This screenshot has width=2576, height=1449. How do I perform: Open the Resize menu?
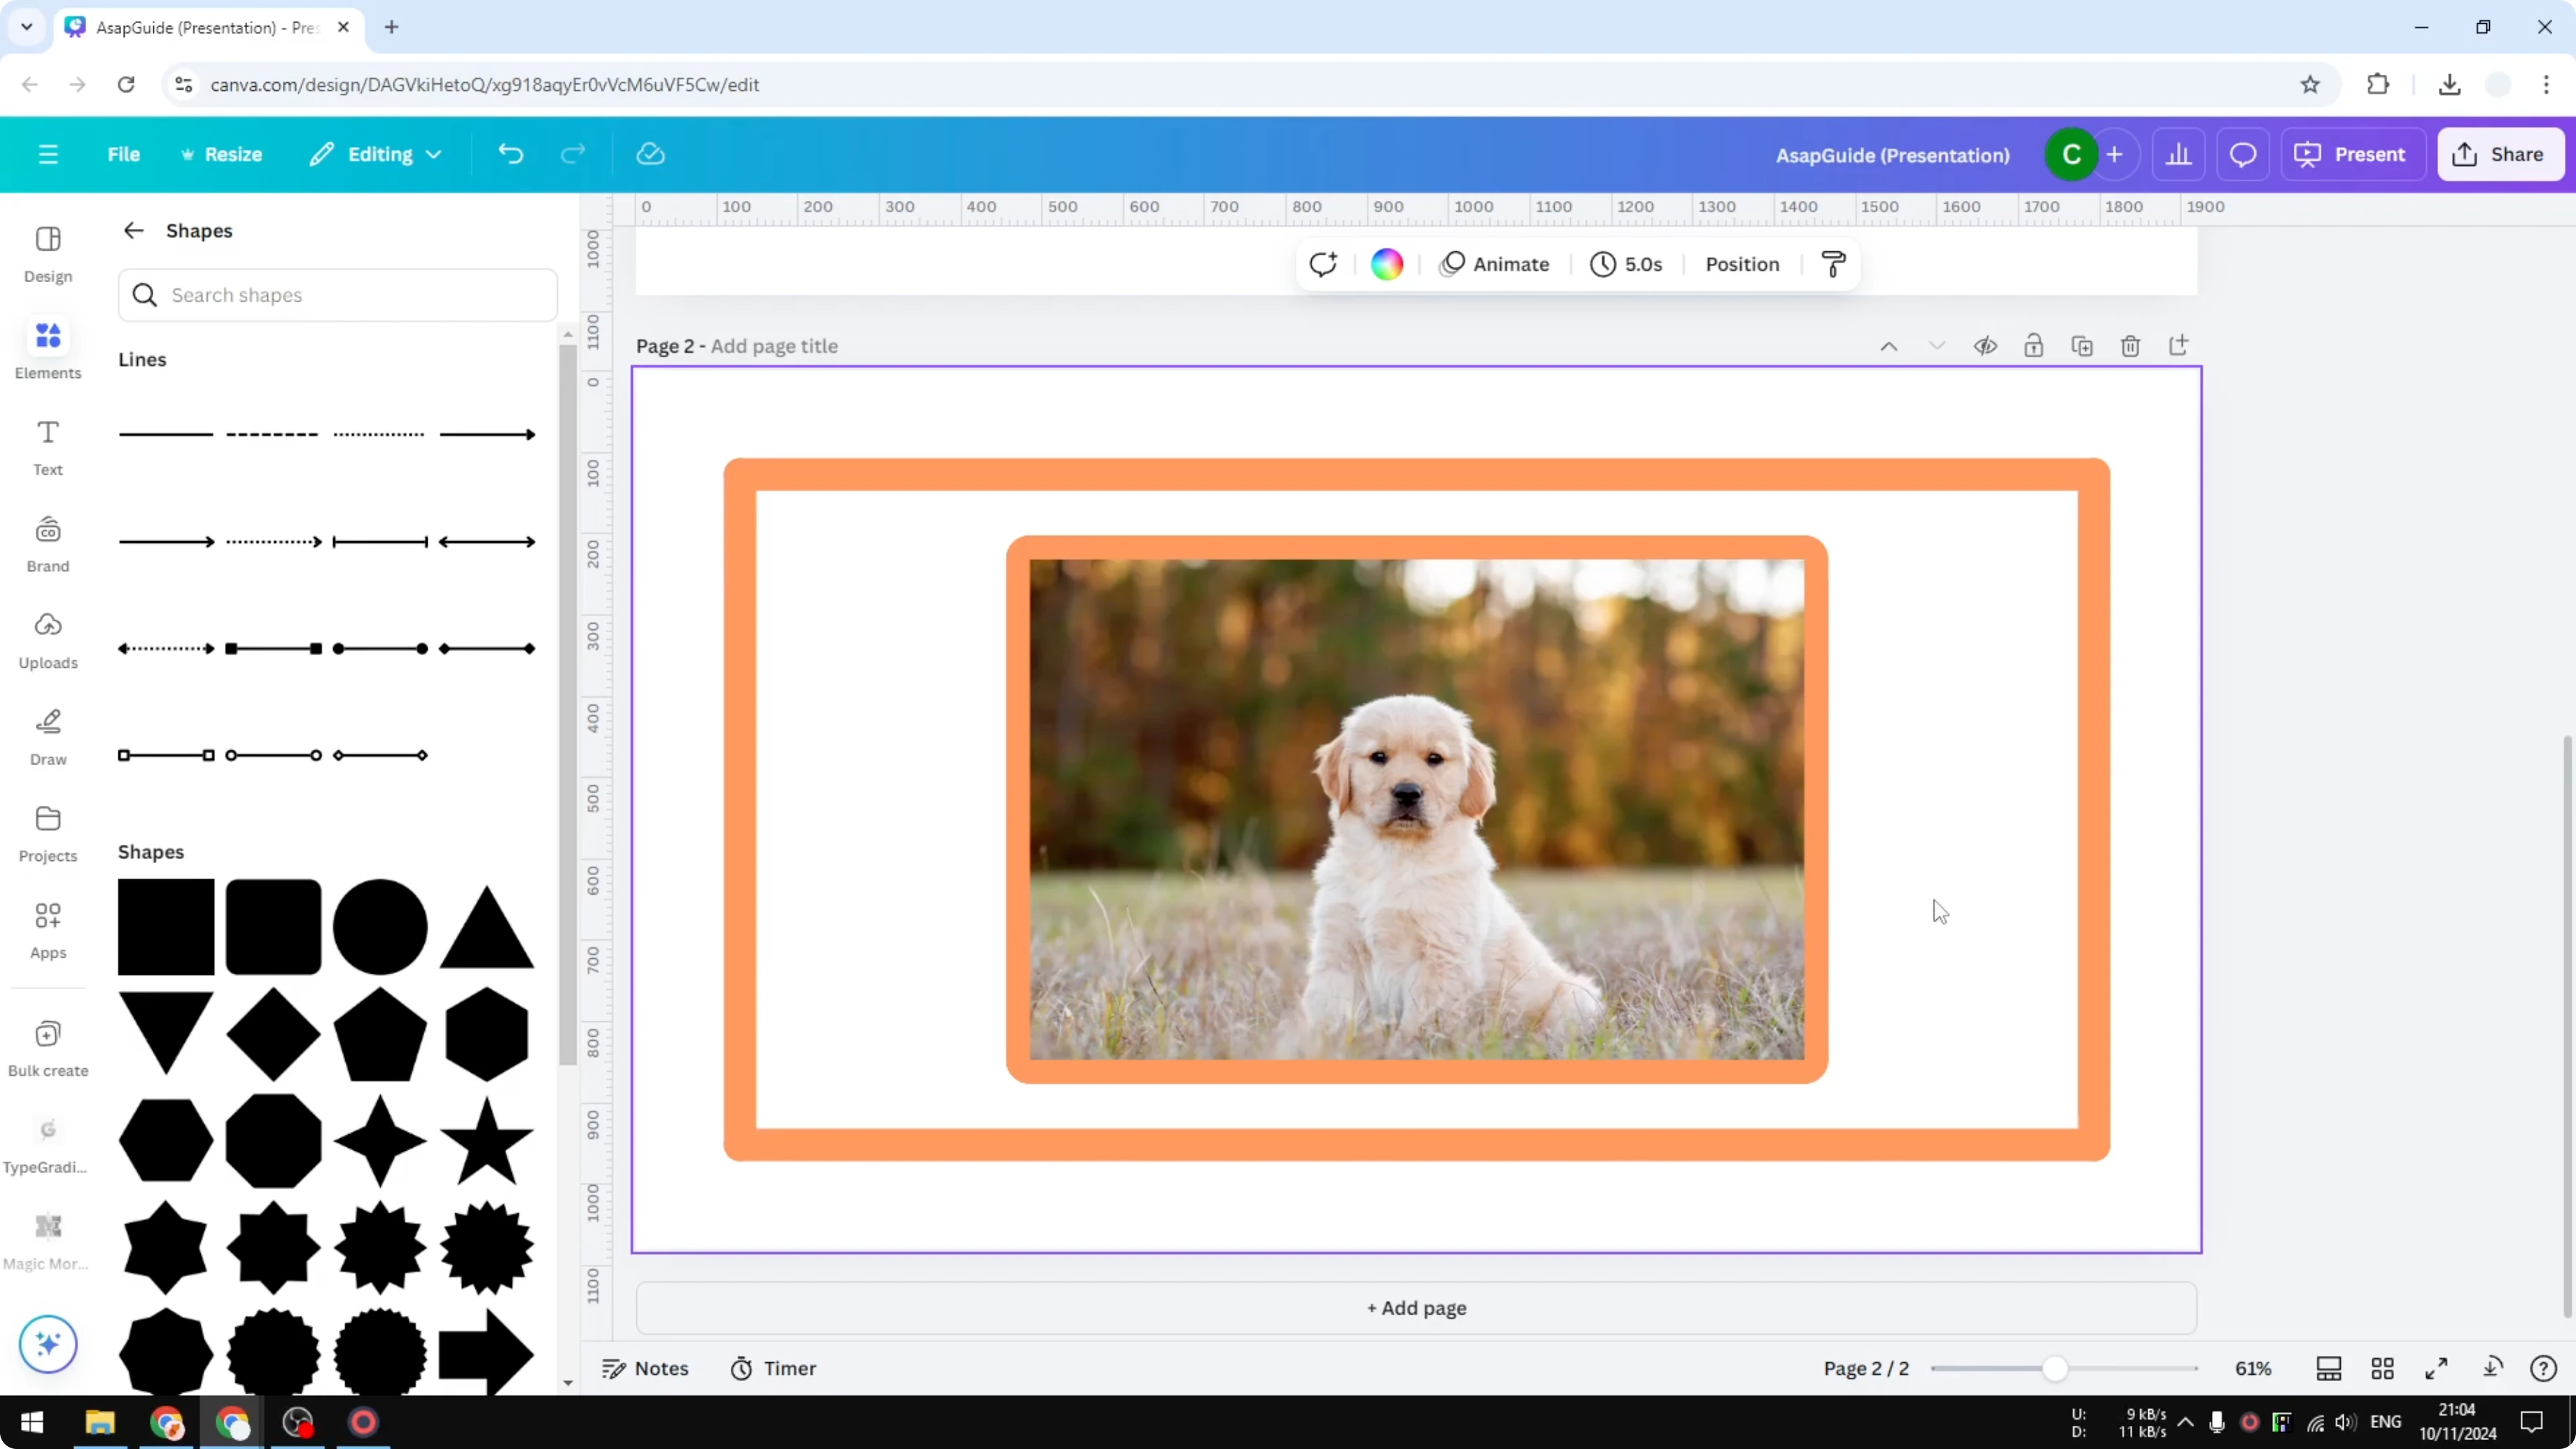tap(222, 153)
